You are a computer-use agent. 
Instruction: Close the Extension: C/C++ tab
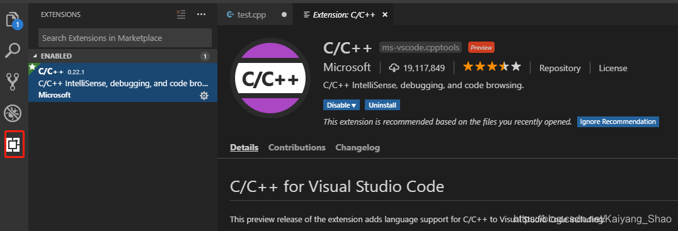pyautogui.click(x=385, y=14)
